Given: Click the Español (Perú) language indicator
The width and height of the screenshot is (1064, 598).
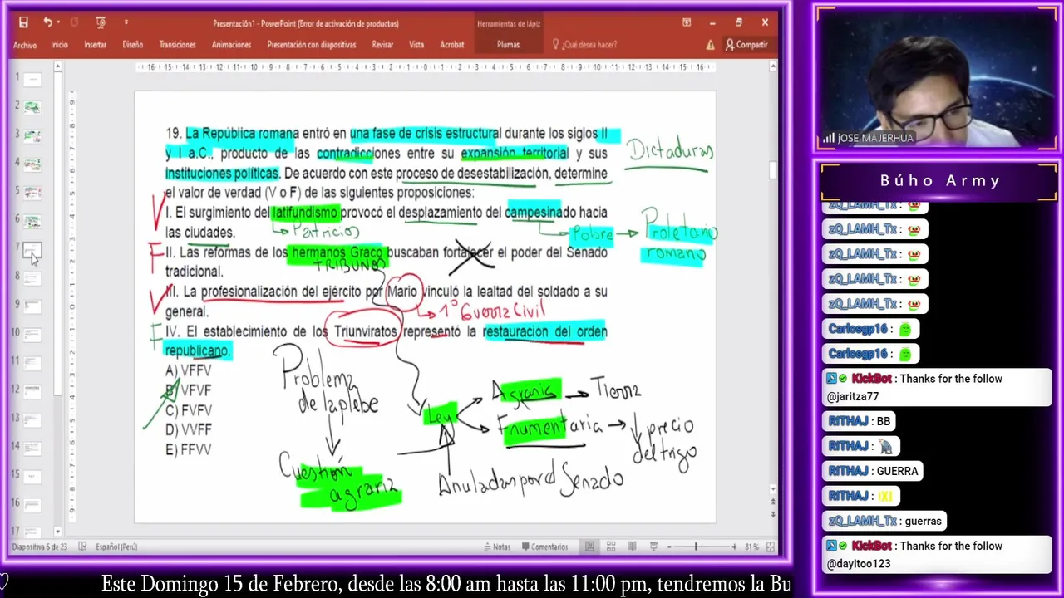Looking at the screenshot, I should pos(116,547).
